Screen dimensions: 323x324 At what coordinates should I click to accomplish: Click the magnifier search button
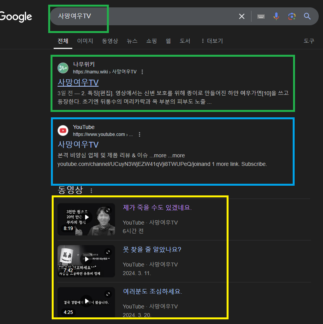coord(307,16)
